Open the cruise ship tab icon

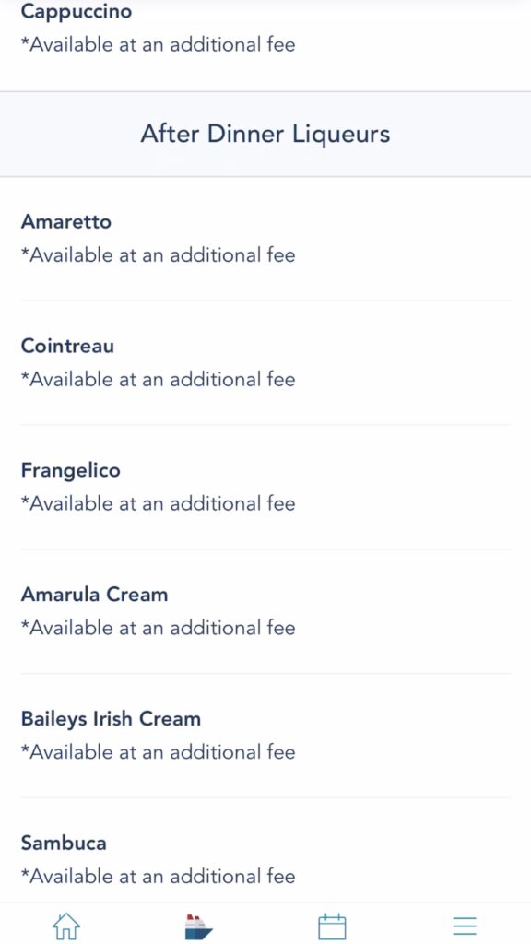[199, 926]
